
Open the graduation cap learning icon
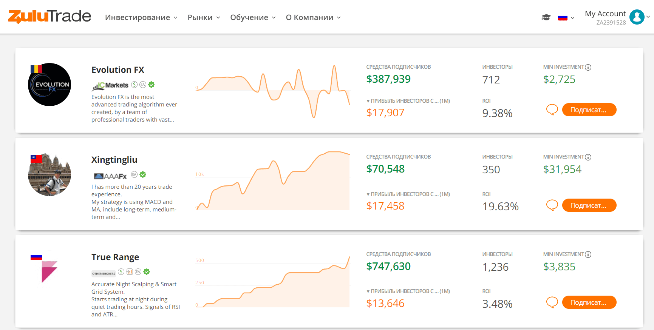pyautogui.click(x=546, y=17)
